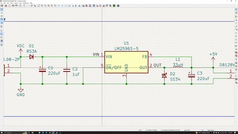Screen dimensions: 238x134
Task: Open the Footprint Editor toolbar icon
Action: (x=90, y=6)
